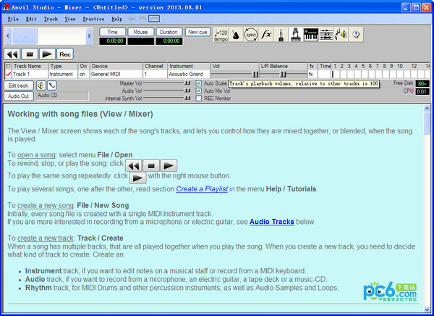Toggle the select-all checkbox in track header
Image resolution: width=434 pixels, height=316 pixels.
pos(8,66)
